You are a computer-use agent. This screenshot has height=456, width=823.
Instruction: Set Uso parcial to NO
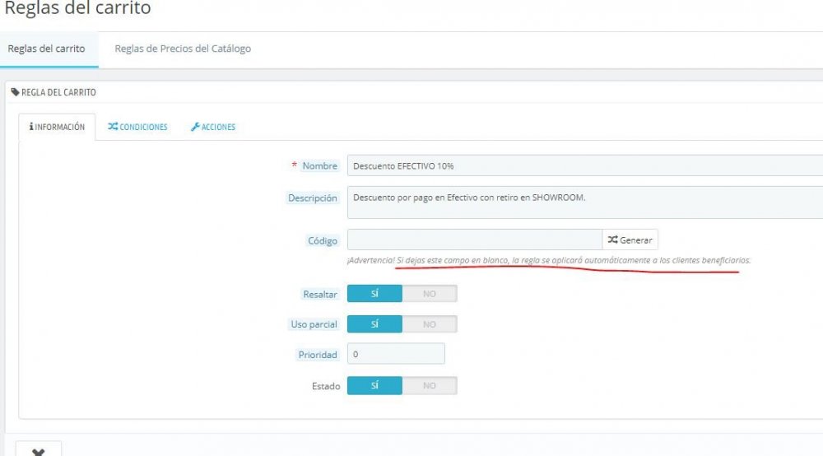(x=430, y=324)
